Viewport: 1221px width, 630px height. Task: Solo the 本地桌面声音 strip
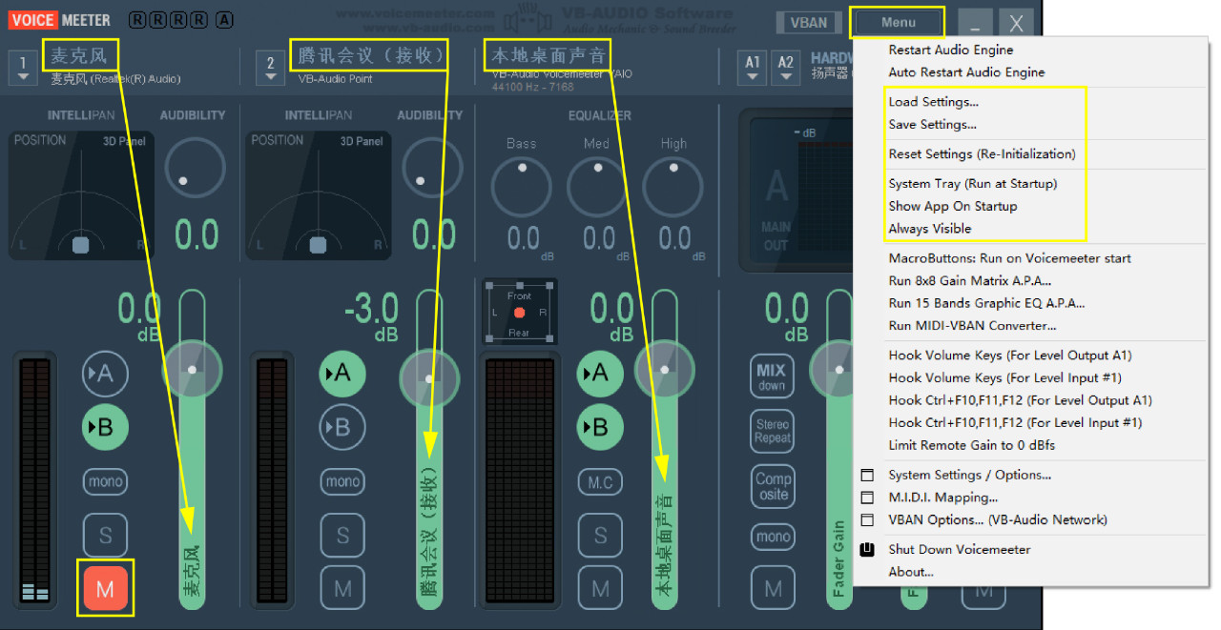pos(600,535)
